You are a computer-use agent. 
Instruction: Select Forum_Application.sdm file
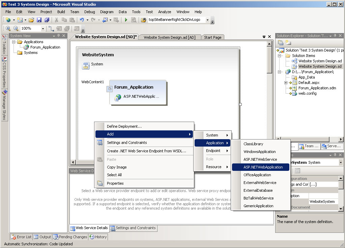click(x=317, y=88)
